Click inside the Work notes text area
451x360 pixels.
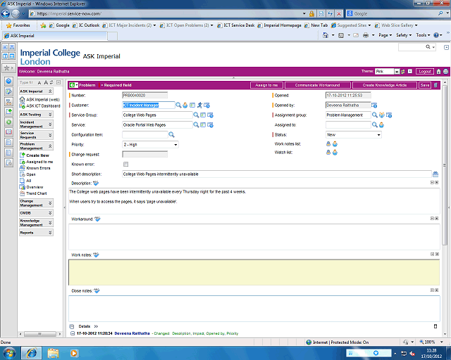tap(254, 271)
